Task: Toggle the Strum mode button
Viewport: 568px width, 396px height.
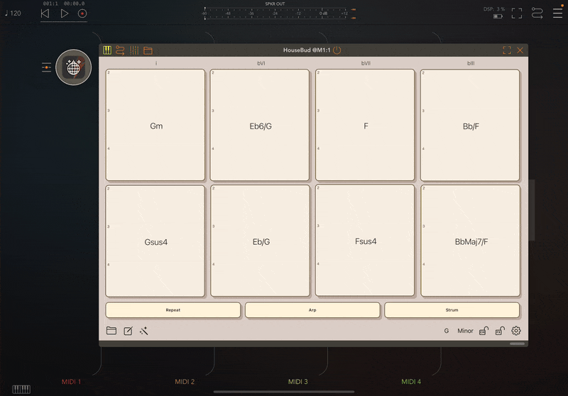Action: click(x=452, y=310)
